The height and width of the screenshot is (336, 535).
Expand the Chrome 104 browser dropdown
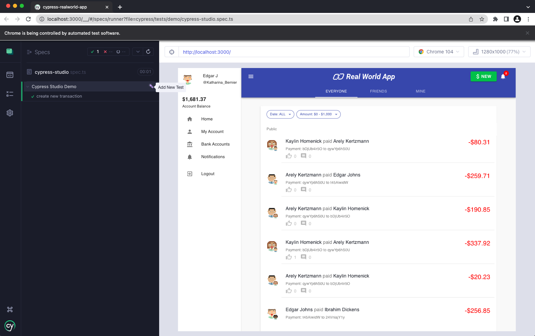coord(439,52)
